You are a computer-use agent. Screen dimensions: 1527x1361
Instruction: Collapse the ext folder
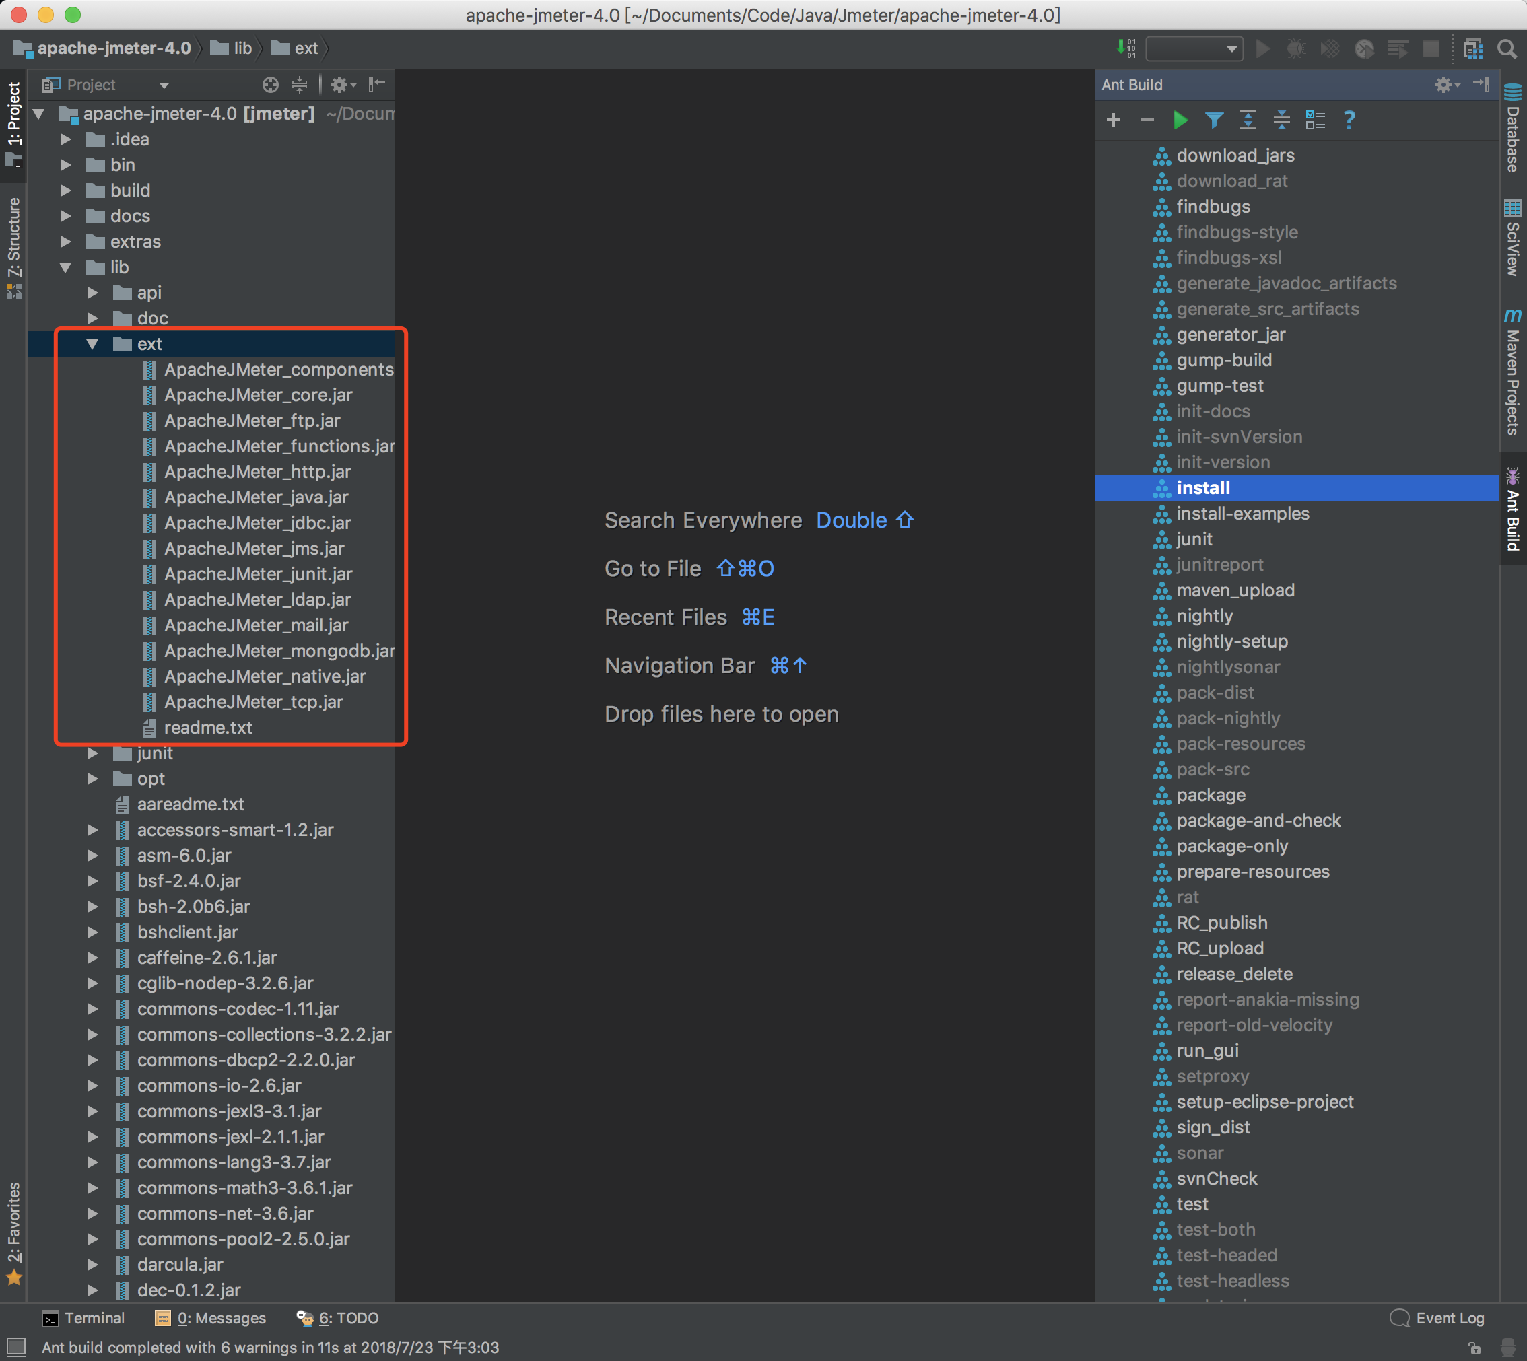pos(92,344)
